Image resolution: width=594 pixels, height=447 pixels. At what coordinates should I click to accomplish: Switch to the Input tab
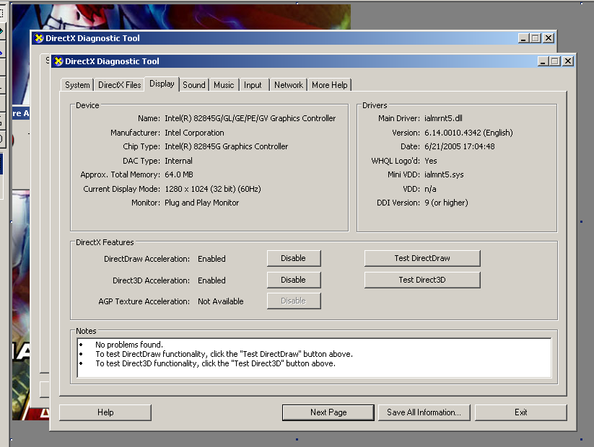click(x=253, y=85)
